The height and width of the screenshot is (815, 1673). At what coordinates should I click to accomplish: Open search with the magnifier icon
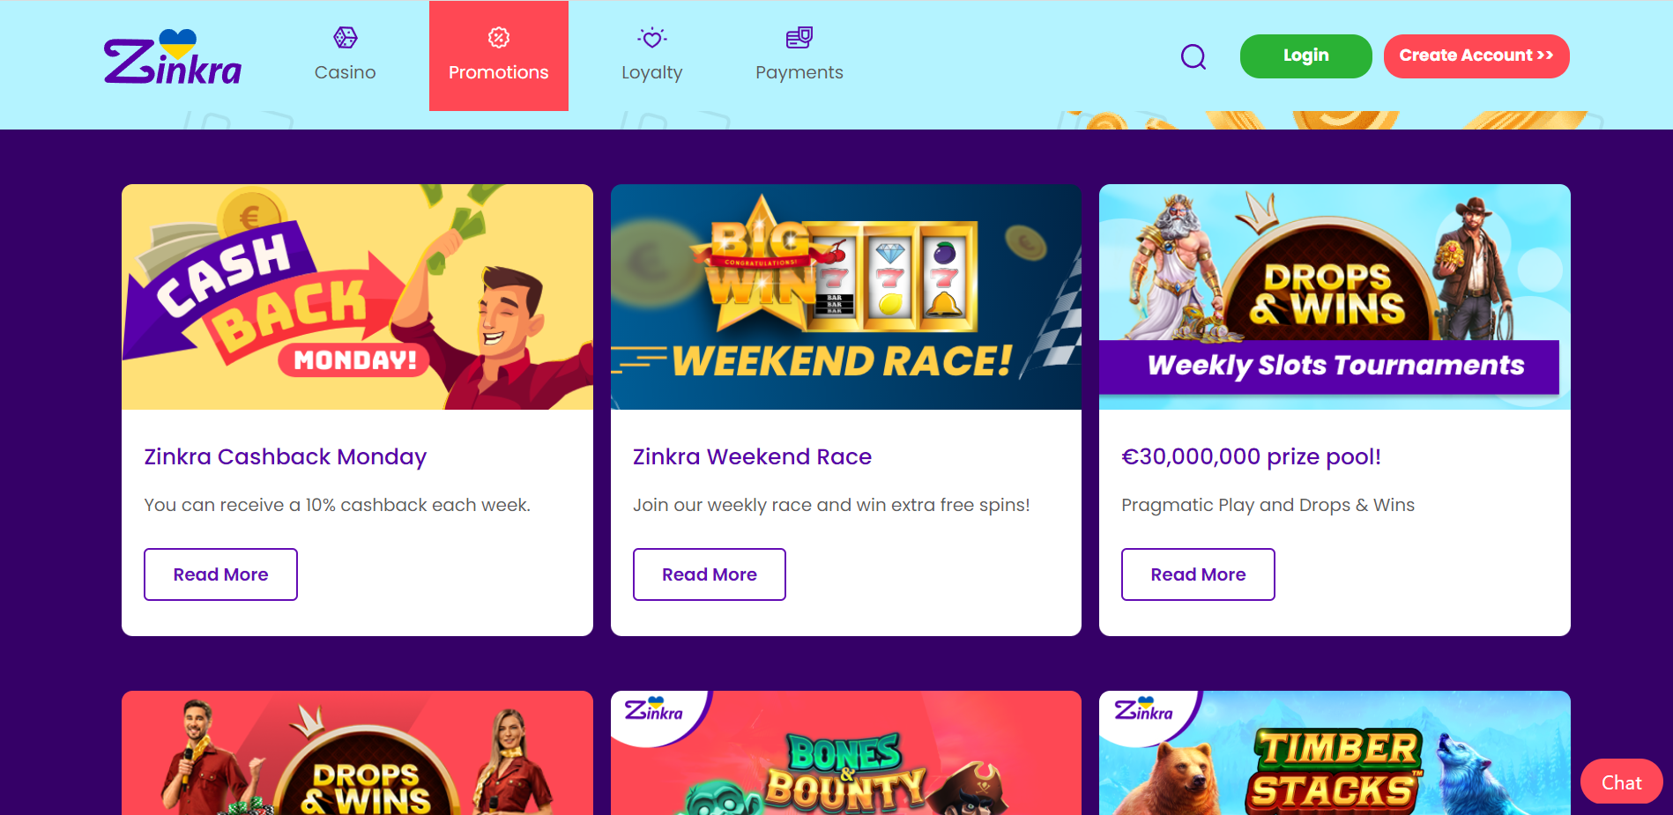[1193, 56]
